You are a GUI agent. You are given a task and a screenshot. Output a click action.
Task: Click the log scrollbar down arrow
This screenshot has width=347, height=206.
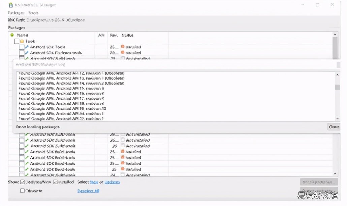click(338, 118)
